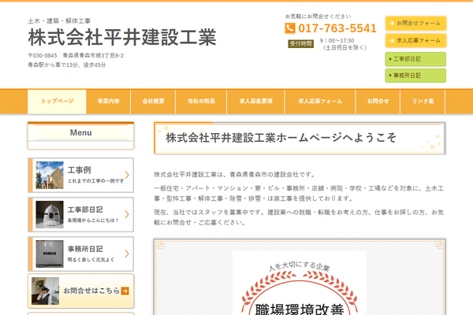Click the 土木・建築・解体工事 tagline
This screenshot has height=315, width=473.
(59, 20)
